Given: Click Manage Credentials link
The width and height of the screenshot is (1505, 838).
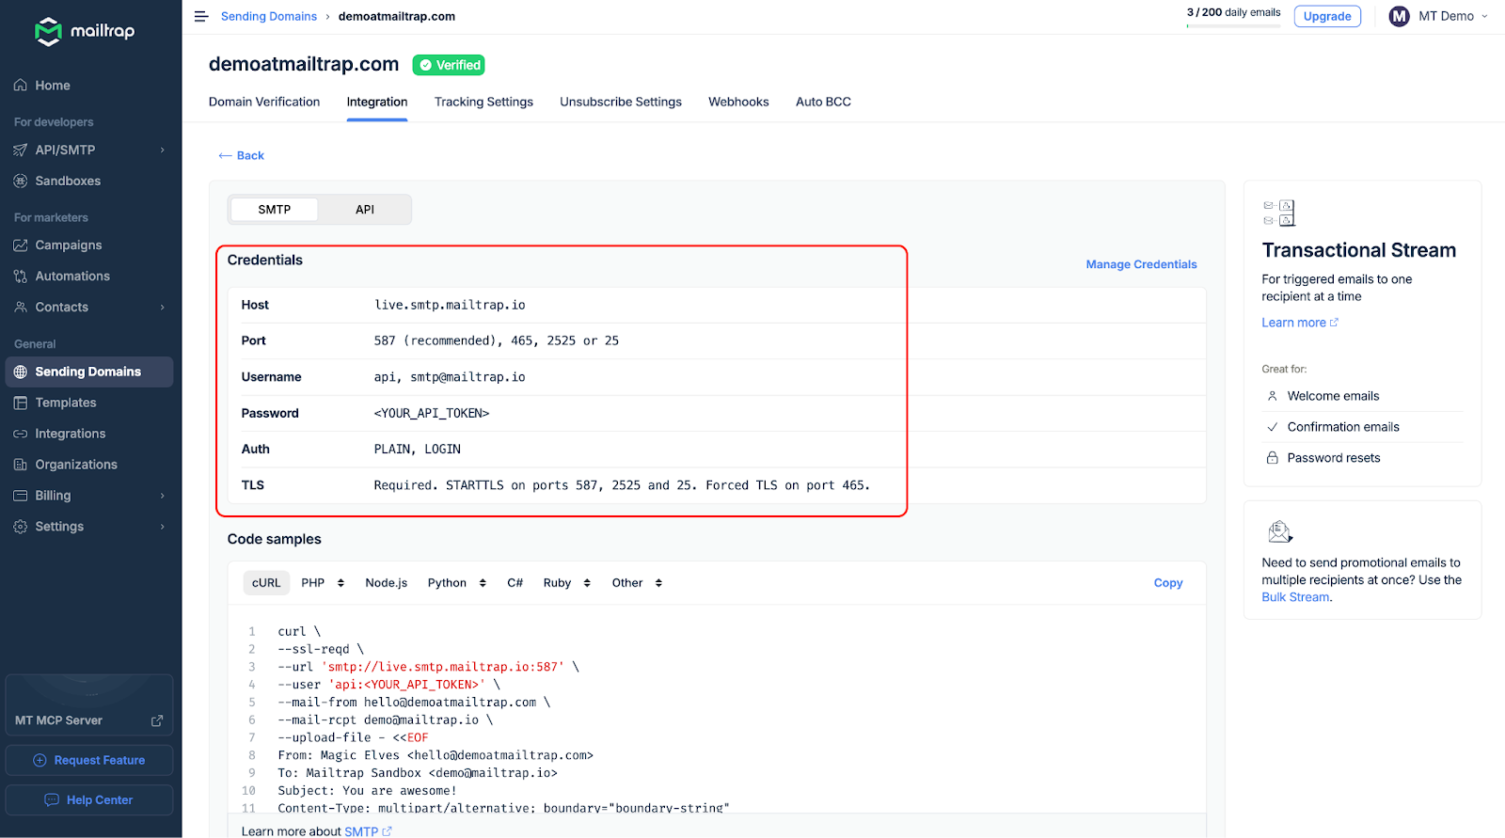Looking at the screenshot, I should click(1141, 264).
